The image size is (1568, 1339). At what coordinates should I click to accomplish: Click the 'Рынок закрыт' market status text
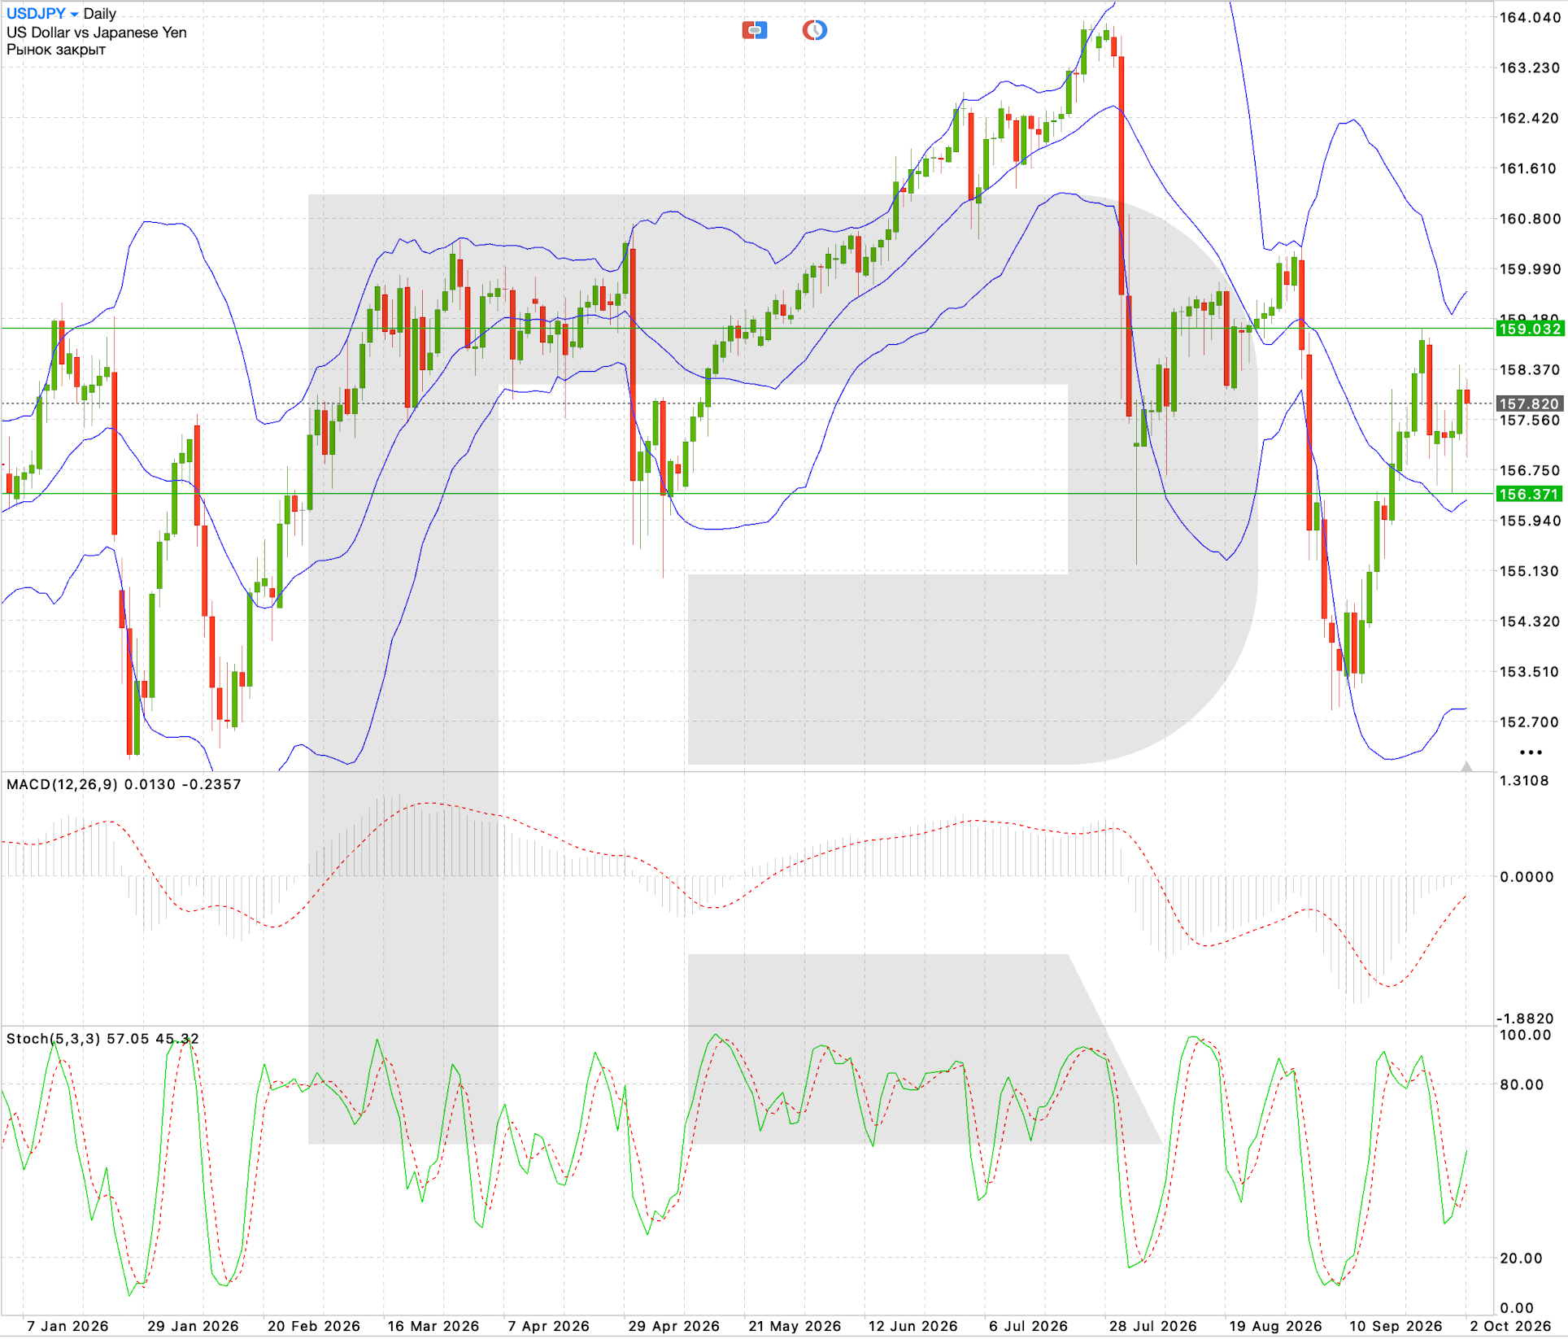click(56, 50)
